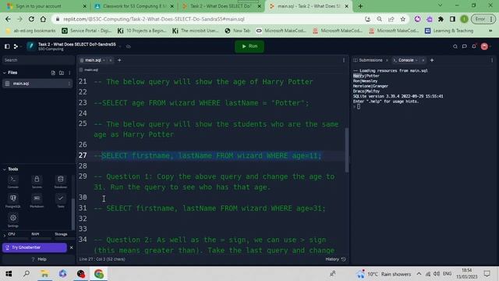The height and width of the screenshot is (281, 499).
Task: Run the SQL with the green Run button
Action: pyautogui.click(x=249, y=46)
